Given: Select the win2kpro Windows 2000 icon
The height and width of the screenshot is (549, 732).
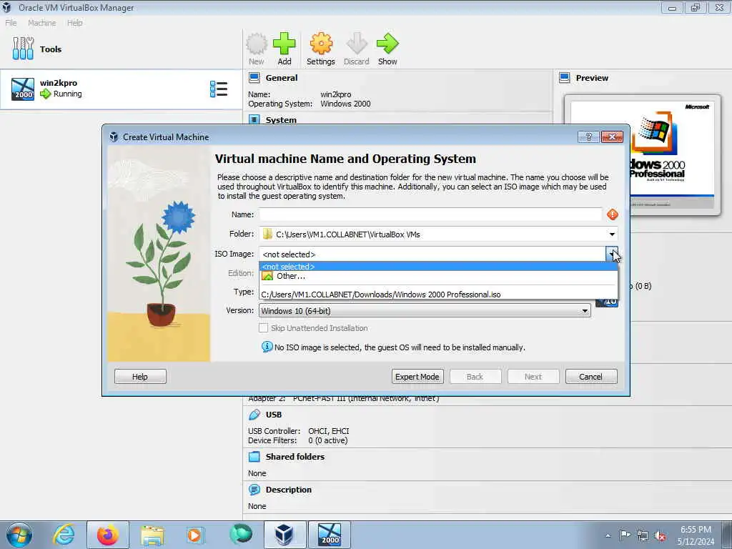Looking at the screenshot, I should point(23,89).
